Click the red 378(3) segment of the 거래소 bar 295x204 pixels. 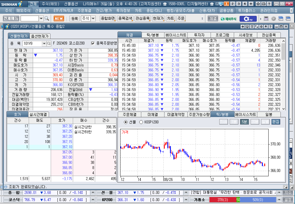click(223, 200)
